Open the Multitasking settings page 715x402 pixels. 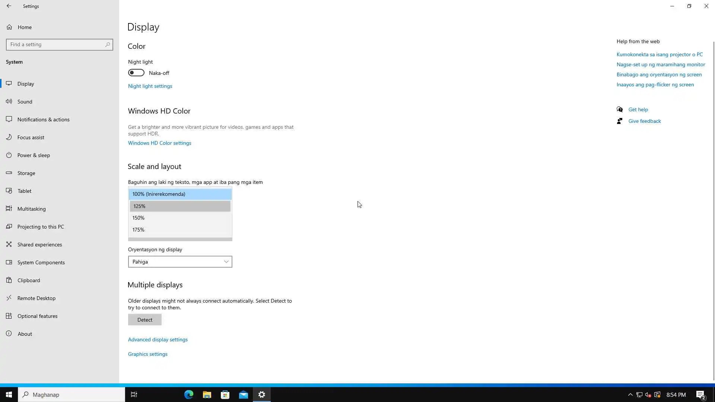point(31,209)
